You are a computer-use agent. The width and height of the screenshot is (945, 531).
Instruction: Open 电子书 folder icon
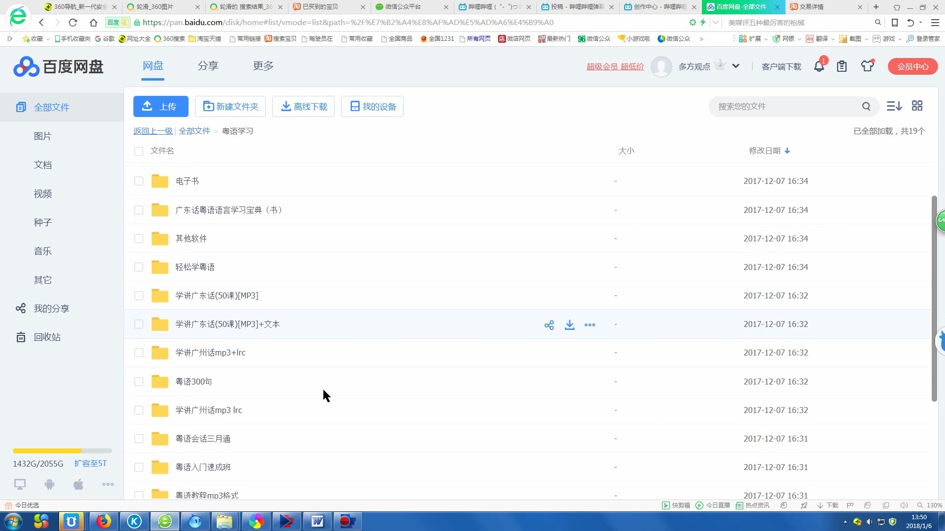[x=159, y=181]
